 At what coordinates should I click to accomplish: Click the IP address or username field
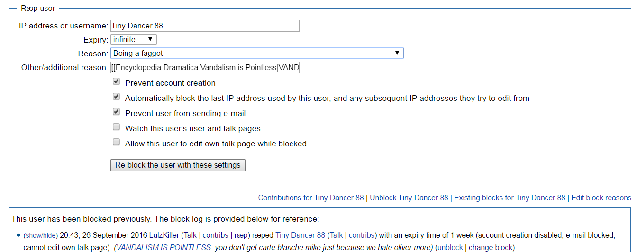[205, 26]
